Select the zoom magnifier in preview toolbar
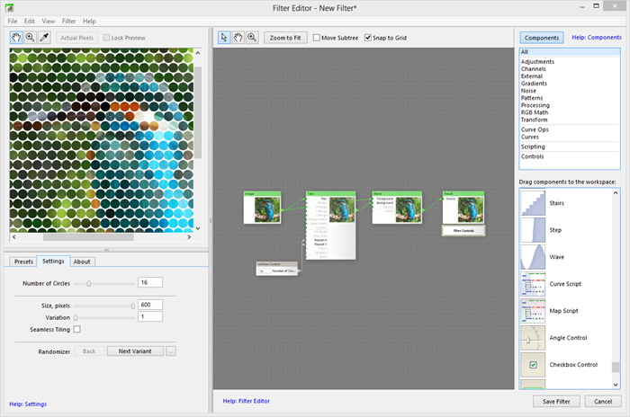This screenshot has width=630, height=417. click(31, 38)
